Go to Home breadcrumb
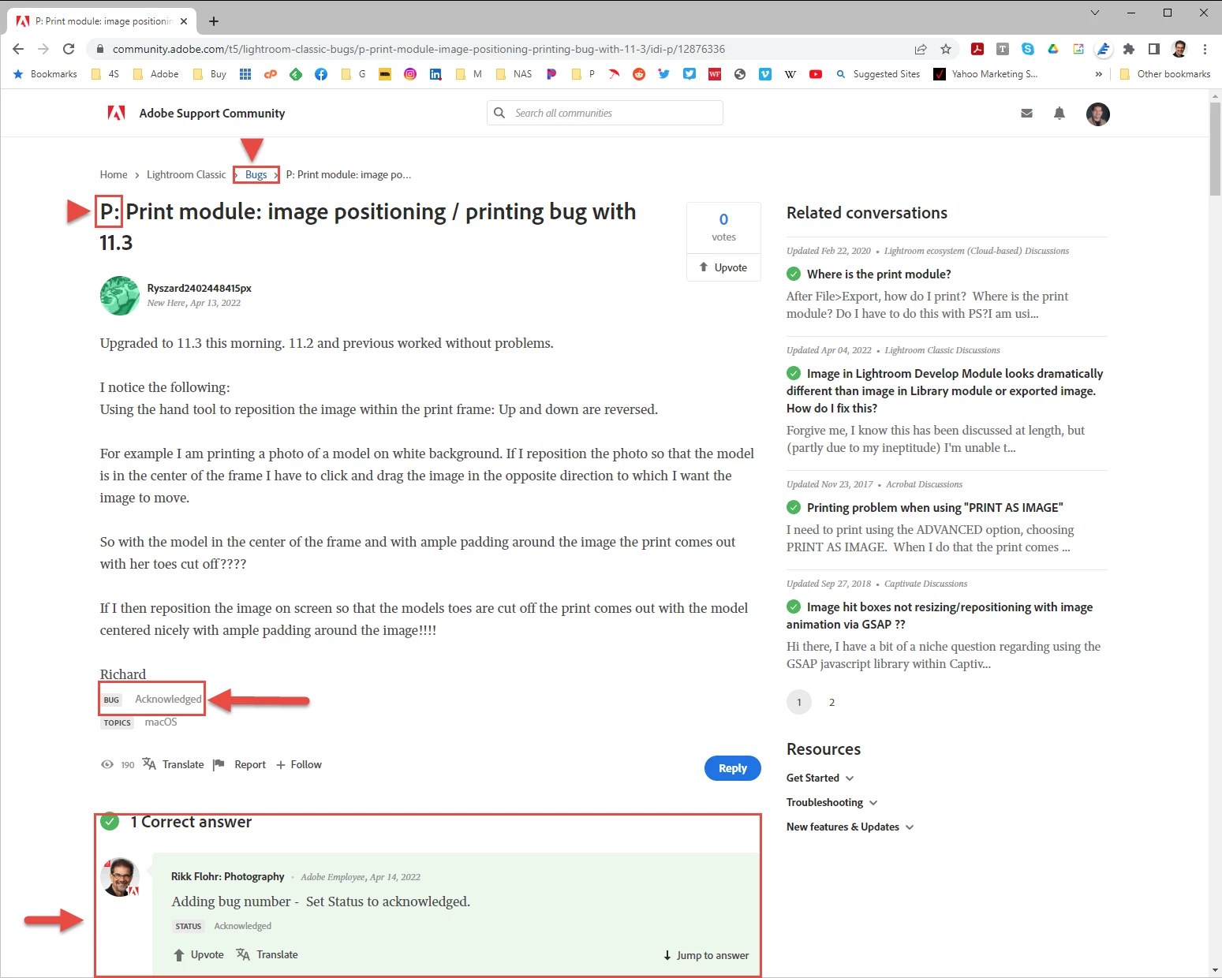Screen dimensions: 1222x978 pyautogui.click(x=114, y=174)
